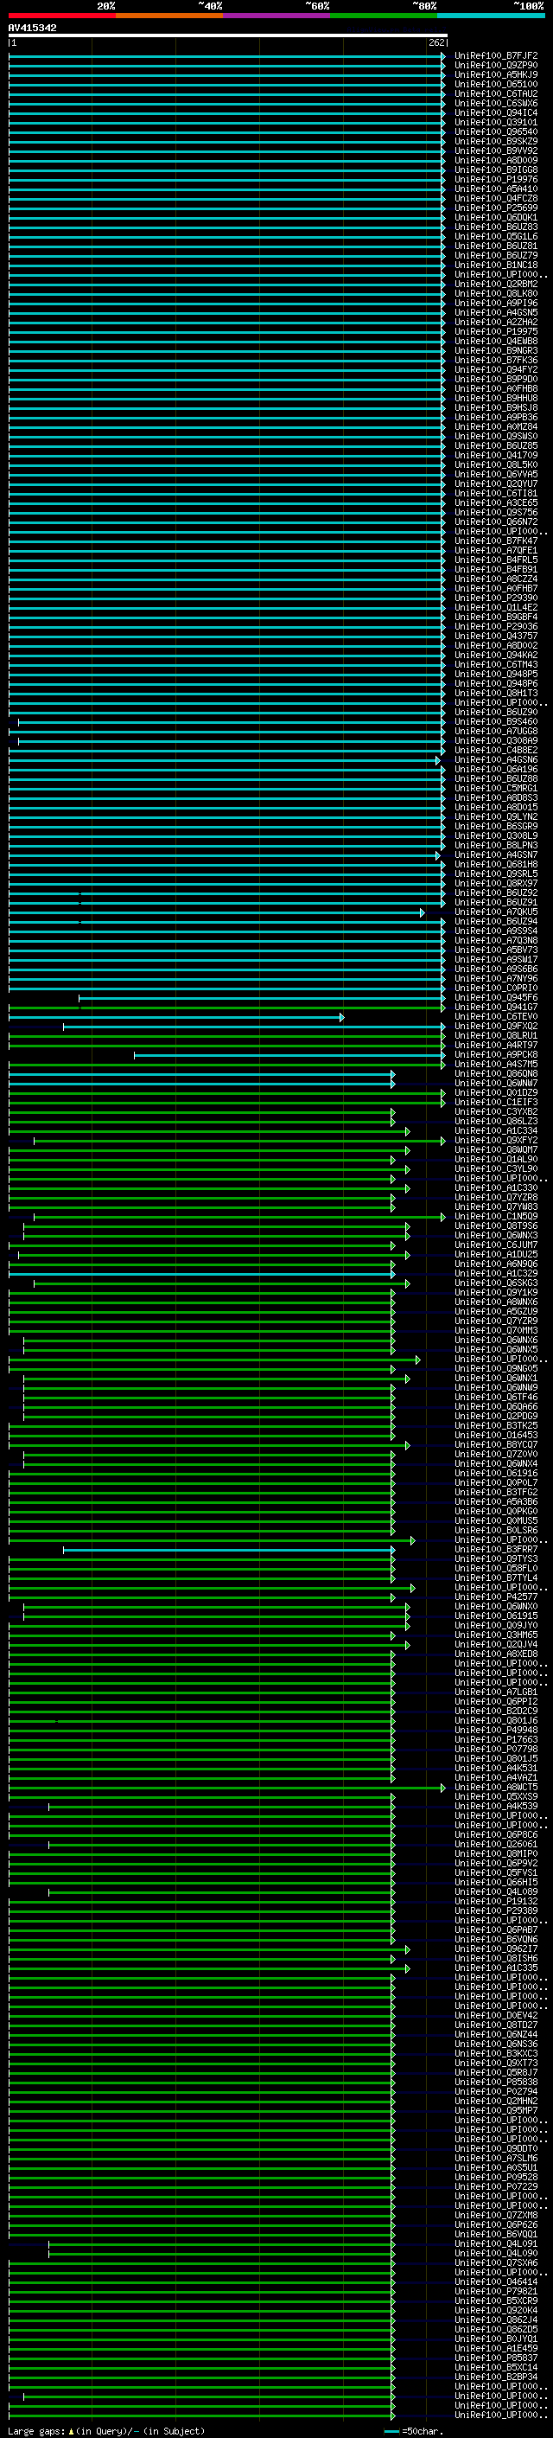Select hit label UniRef100_Q9ZP90
Screen dimensions: 553x2438
(496, 66)
